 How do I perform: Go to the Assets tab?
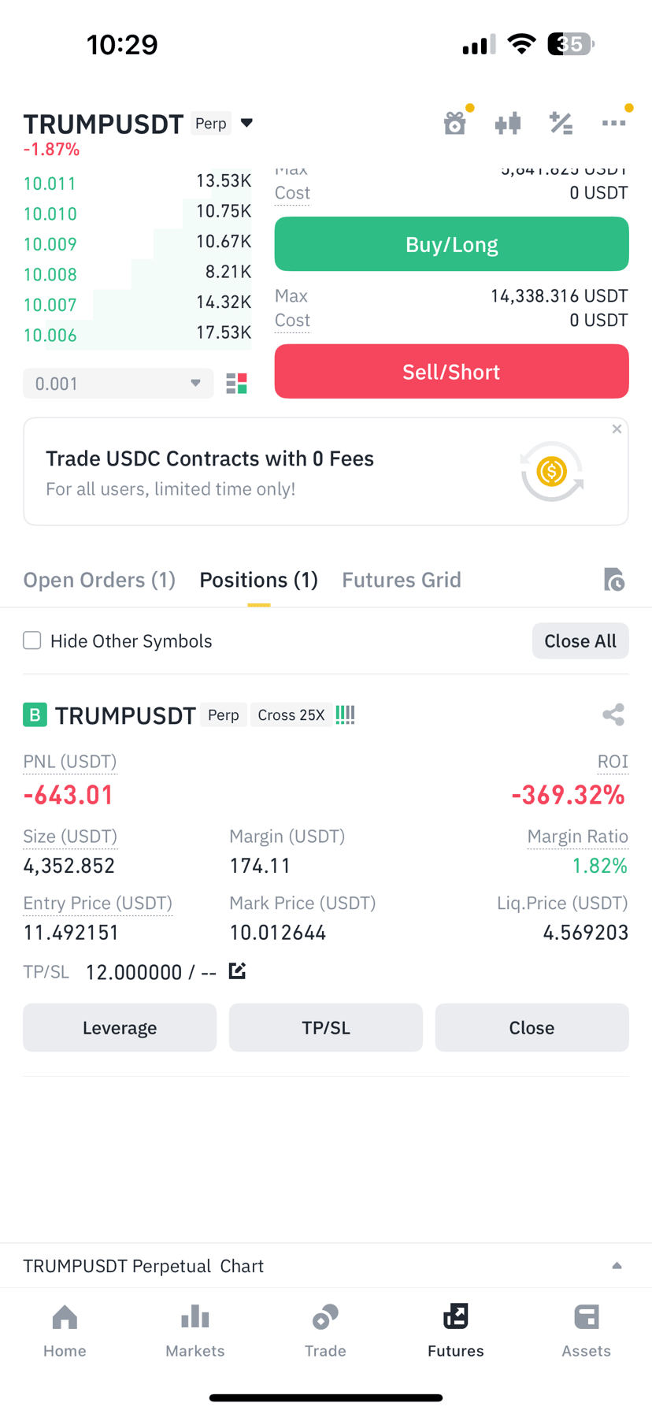pos(586,1330)
